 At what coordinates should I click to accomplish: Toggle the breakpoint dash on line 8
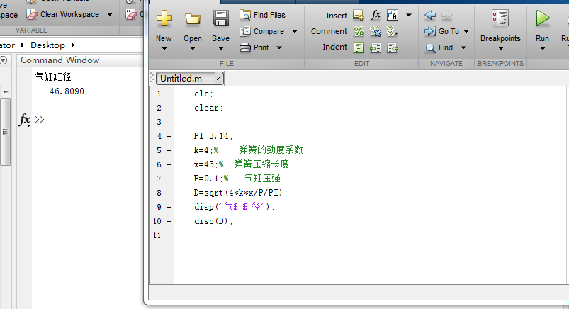click(169, 193)
